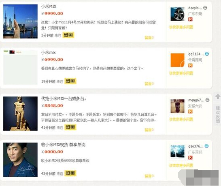Click the red verified badge under 广东东莞
Screen dimensions: 221x186
[190, 19]
